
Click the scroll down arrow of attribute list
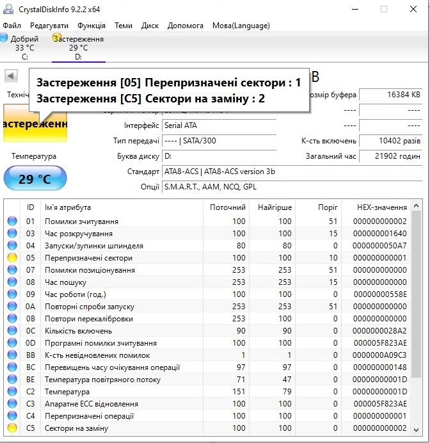tap(416, 430)
